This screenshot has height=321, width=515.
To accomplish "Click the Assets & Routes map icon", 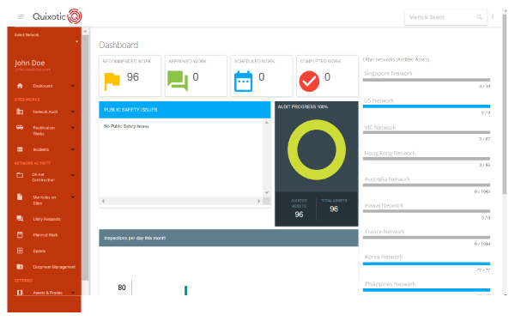I will [x=20, y=293].
